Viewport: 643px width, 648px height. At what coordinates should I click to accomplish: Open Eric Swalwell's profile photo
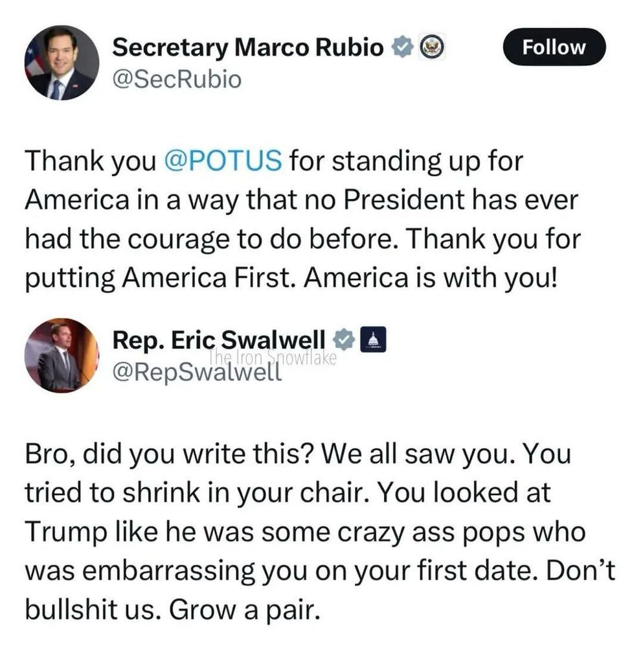click(x=62, y=354)
